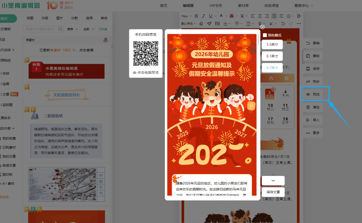Click the 保存文章 button

pyautogui.click(x=273, y=192)
